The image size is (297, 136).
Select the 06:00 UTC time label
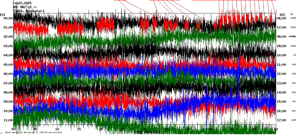281,18
